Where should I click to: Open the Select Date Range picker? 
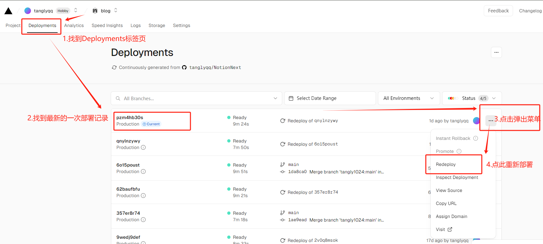(330, 98)
